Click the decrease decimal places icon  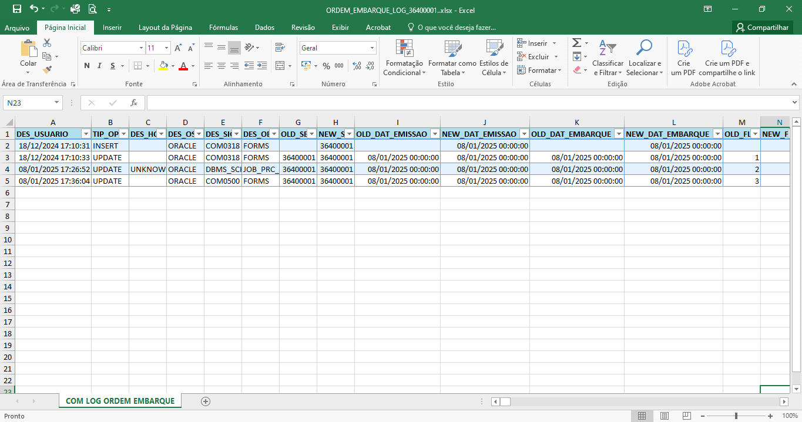[370, 66]
